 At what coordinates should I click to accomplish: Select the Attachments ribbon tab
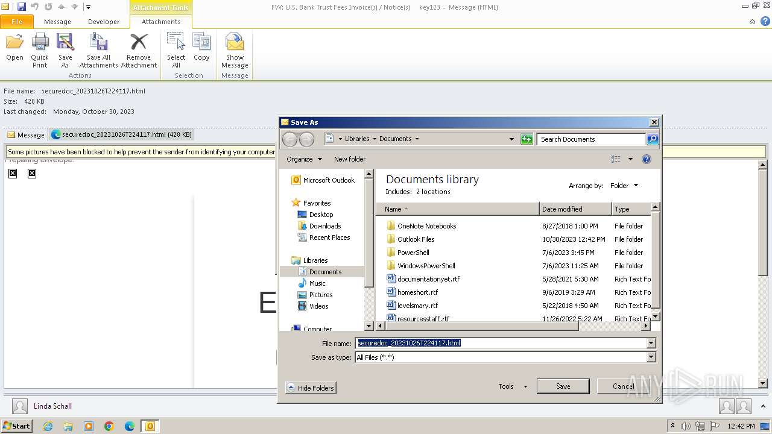point(161,22)
